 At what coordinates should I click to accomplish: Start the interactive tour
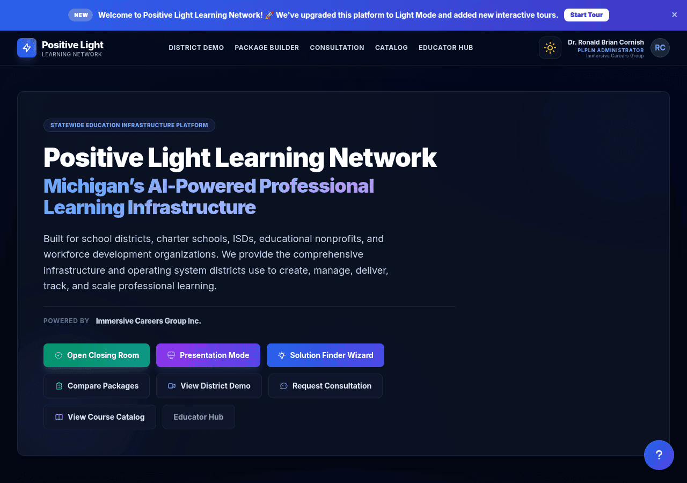coord(586,15)
